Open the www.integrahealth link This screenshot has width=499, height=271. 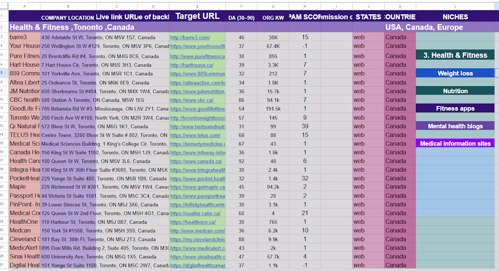click(198, 170)
